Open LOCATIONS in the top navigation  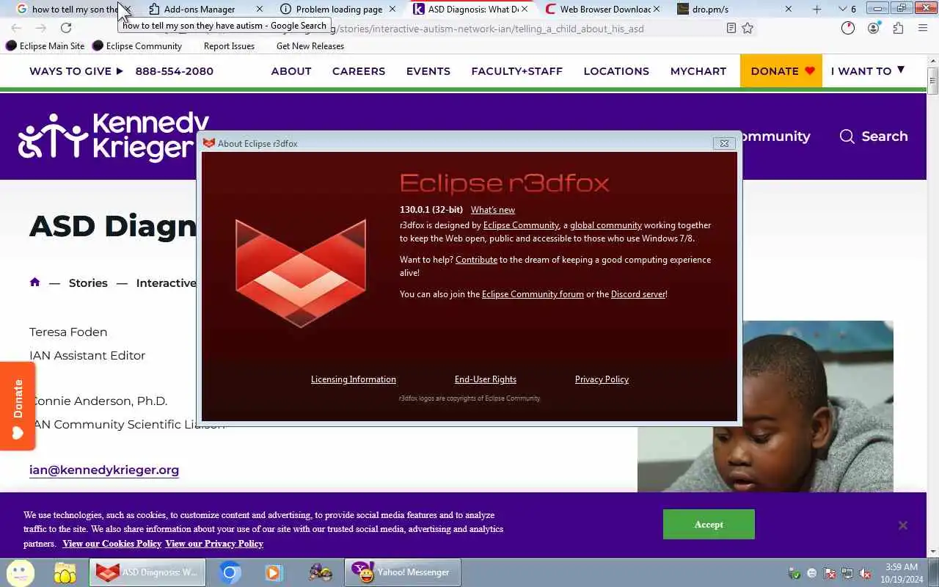[x=616, y=71]
